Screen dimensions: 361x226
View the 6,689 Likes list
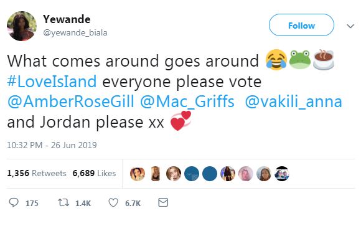click(94, 173)
